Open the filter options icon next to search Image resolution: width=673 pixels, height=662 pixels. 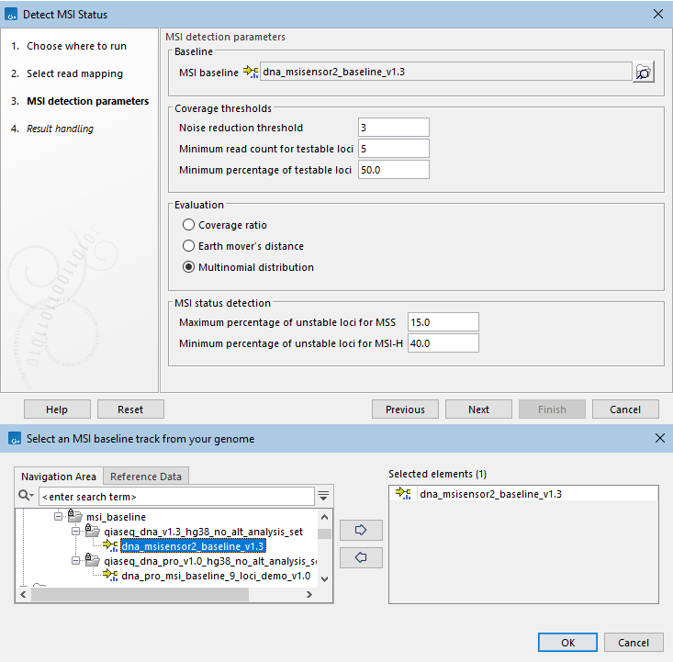click(323, 496)
